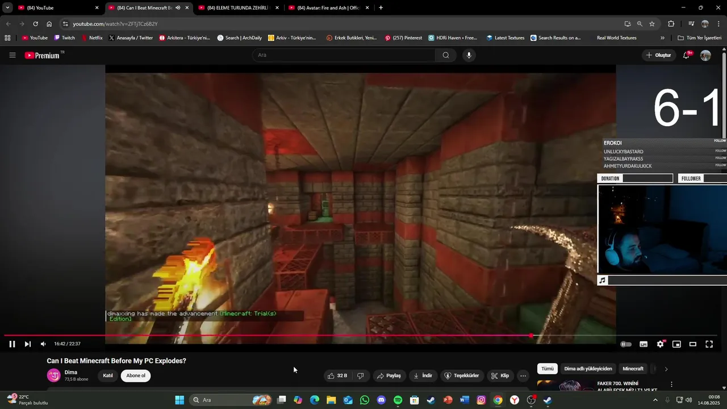This screenshot has height=409, width=727.
Task: Switch to miniplayer mode
Action: (676, 344)
